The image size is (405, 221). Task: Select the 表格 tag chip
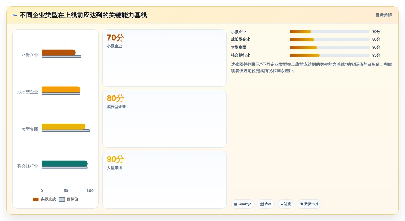coord(266,204)
